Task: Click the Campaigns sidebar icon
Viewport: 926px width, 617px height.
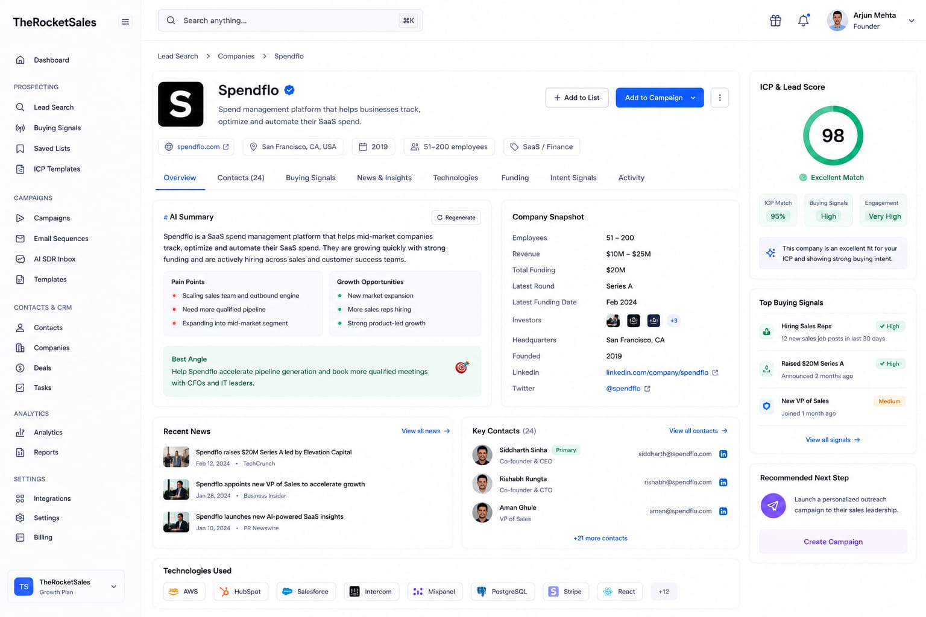Action: pyautogui.click(x=20, y=218)
